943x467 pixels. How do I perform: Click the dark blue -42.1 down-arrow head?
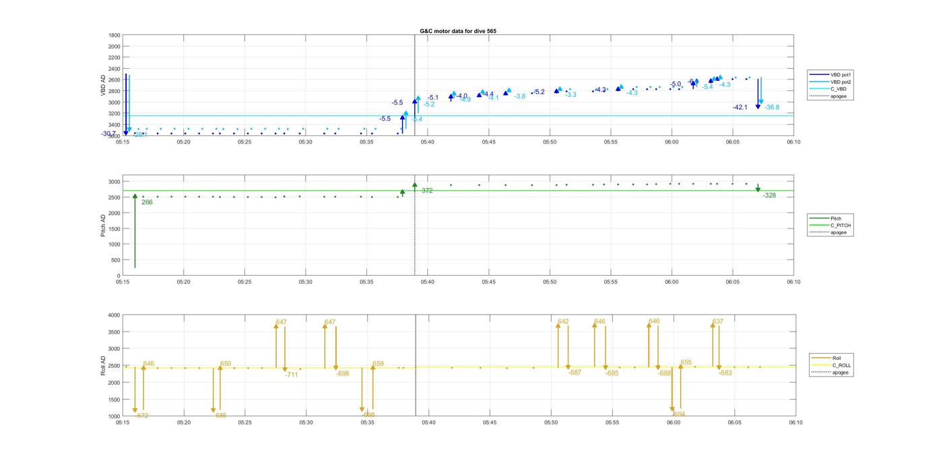point(758,106)
